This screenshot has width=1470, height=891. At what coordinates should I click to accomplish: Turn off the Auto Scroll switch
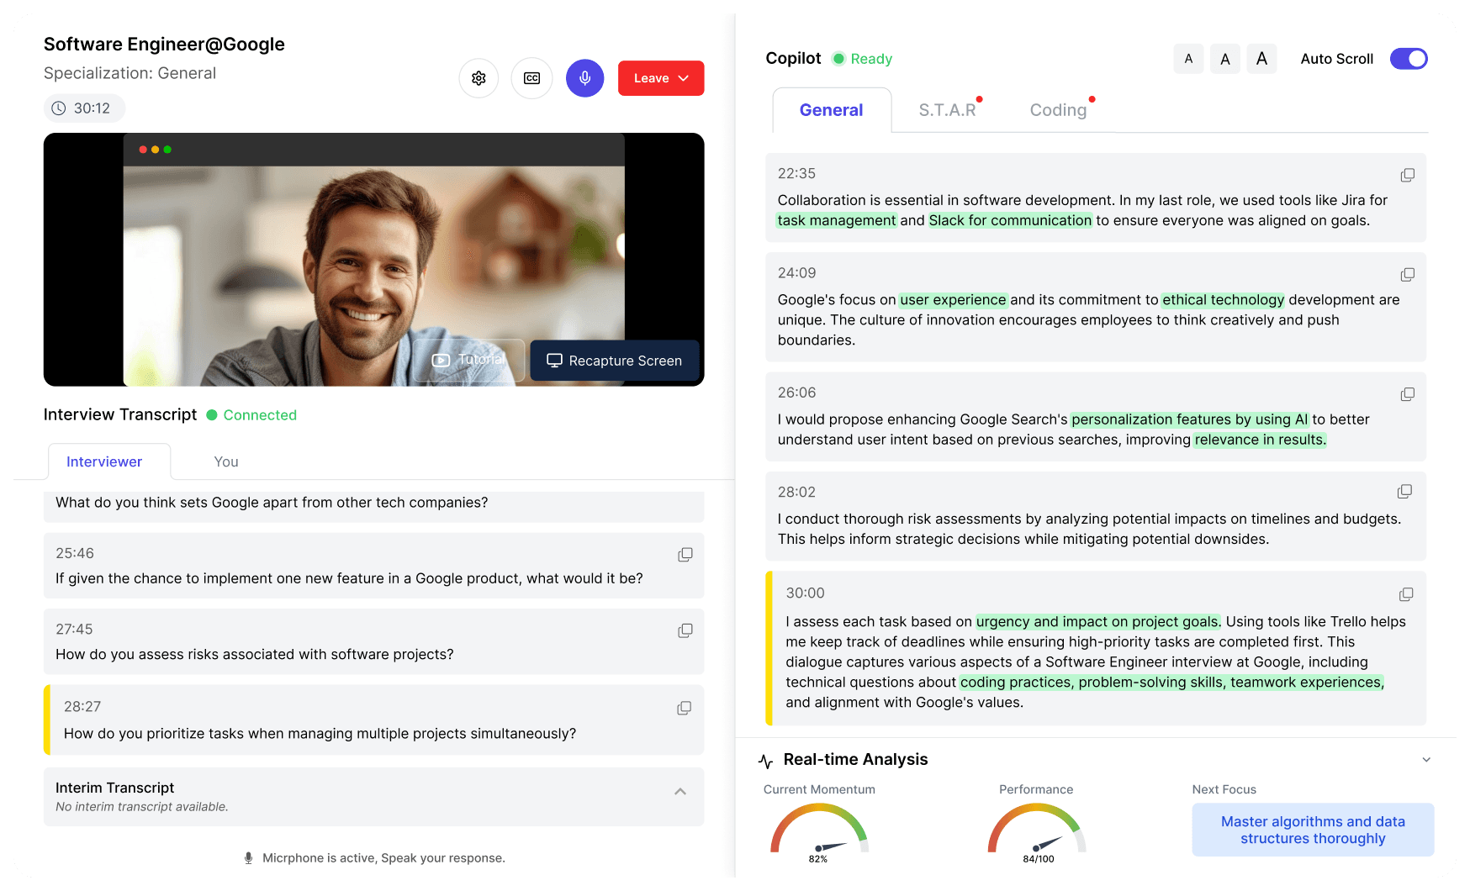tap(1409, 59)
